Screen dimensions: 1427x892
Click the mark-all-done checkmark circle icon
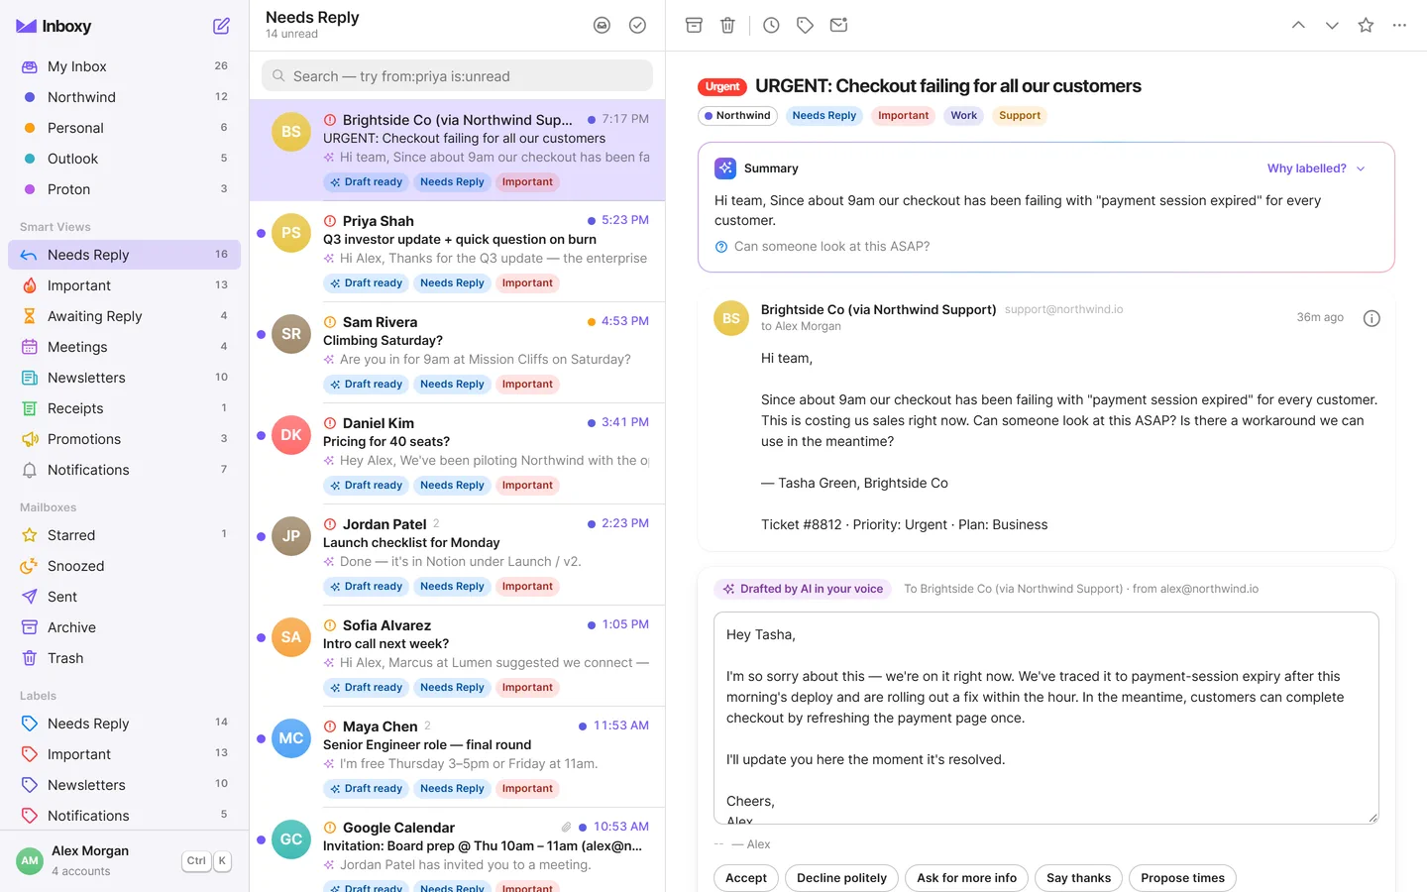tap(637, 25)
